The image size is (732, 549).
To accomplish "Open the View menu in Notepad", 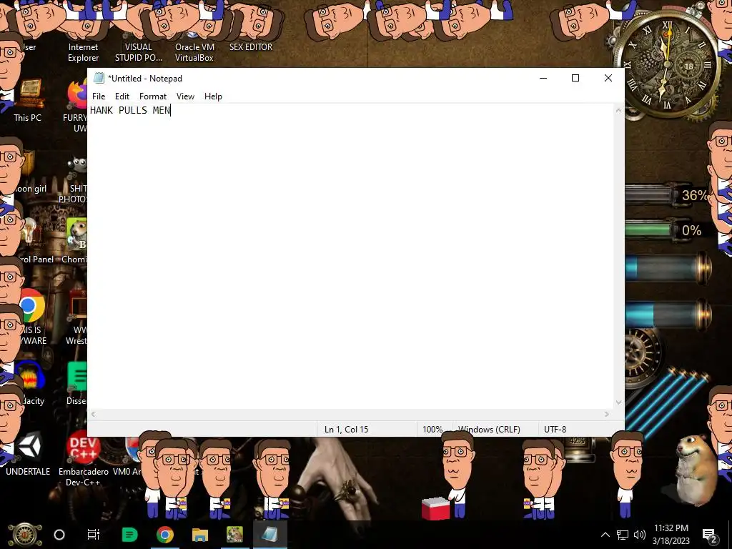I will coord(185,97).
